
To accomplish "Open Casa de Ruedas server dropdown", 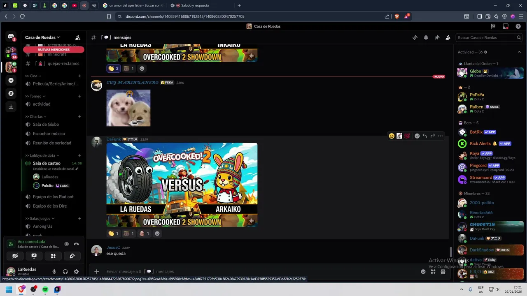I will coord(42,37).
